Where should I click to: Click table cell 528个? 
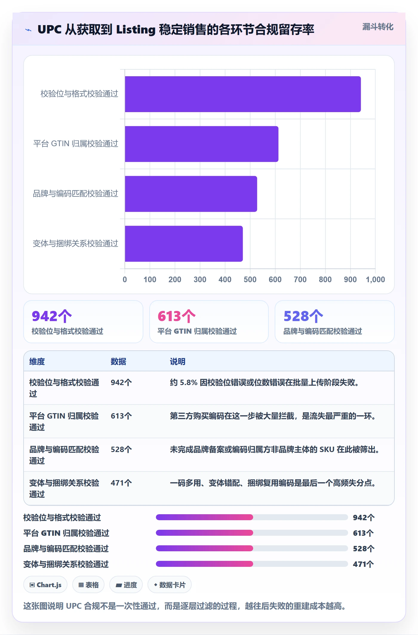(121, 449)
